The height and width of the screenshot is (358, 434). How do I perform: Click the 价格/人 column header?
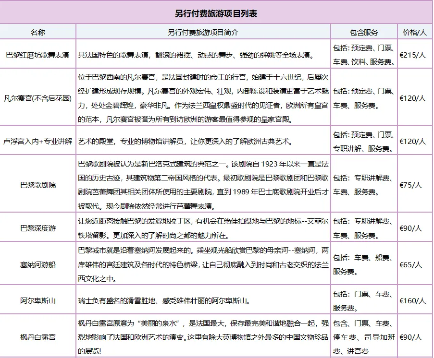point(415,32)
